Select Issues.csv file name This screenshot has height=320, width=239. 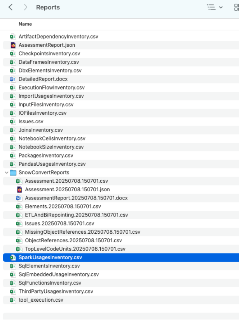click(x=31, y=122)
